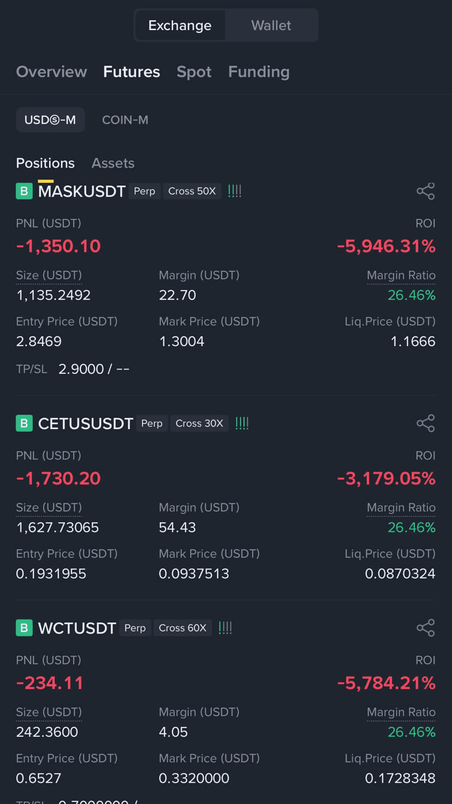
Task: Open Cross 30X leverage selector for CETUSUSDT
Action: click(x=199, y=423)
